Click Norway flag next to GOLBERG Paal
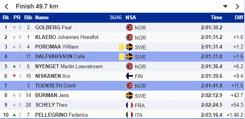245x119 pixels. click(130, 28)
